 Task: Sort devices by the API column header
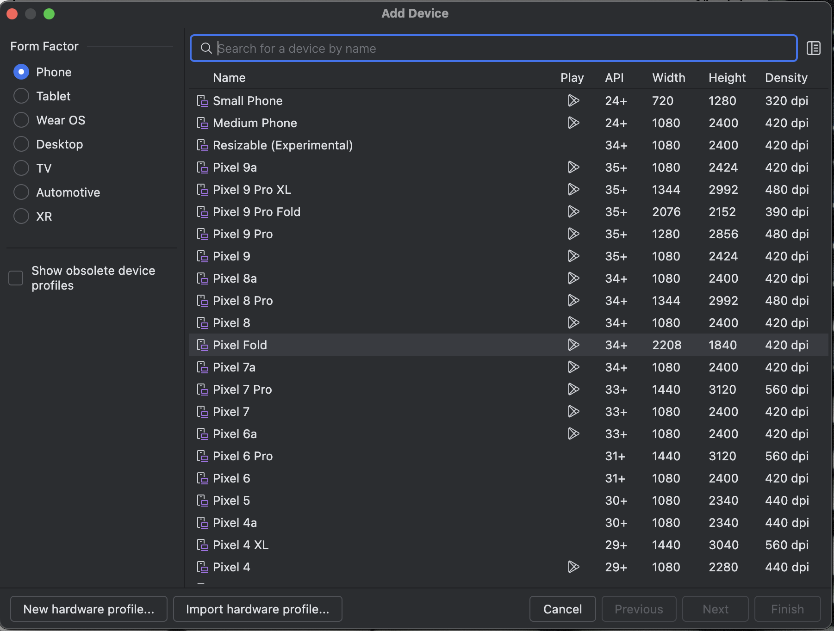click(x=614, y=78)
